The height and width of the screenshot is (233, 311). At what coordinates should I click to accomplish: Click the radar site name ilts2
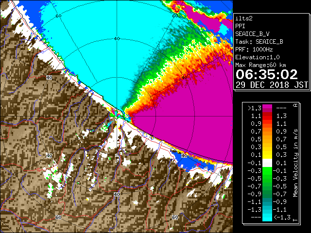tap(244, 18)
